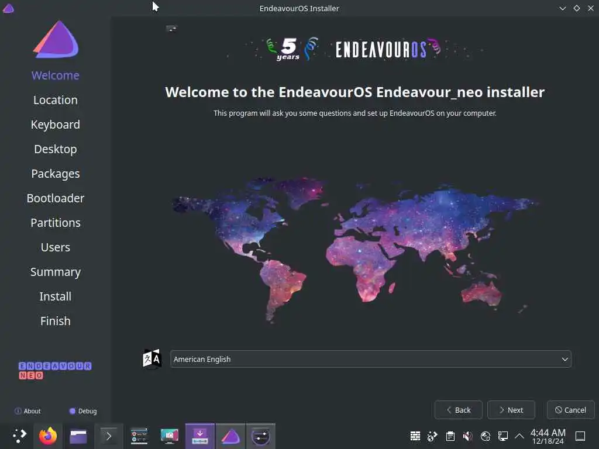Select the Finish step in sidebar
Screen dimensions: 599x449
(x=56, y=321)
